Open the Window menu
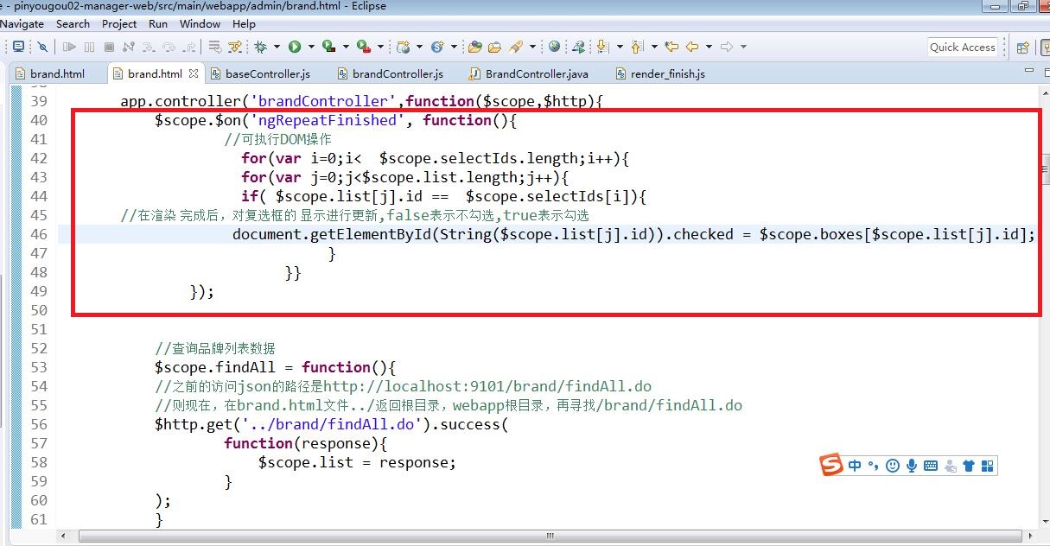 200,24
